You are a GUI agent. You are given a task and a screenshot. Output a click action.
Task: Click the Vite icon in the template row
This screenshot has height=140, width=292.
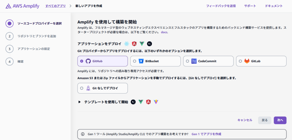tap(156, 102)
